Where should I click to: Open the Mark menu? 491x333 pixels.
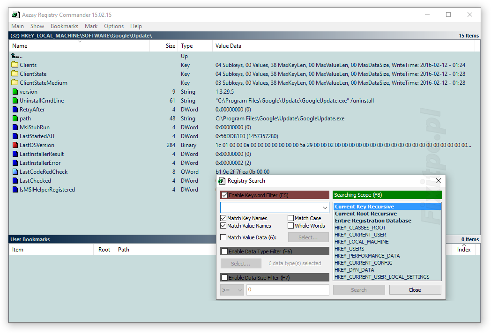[x=91, y=26]
